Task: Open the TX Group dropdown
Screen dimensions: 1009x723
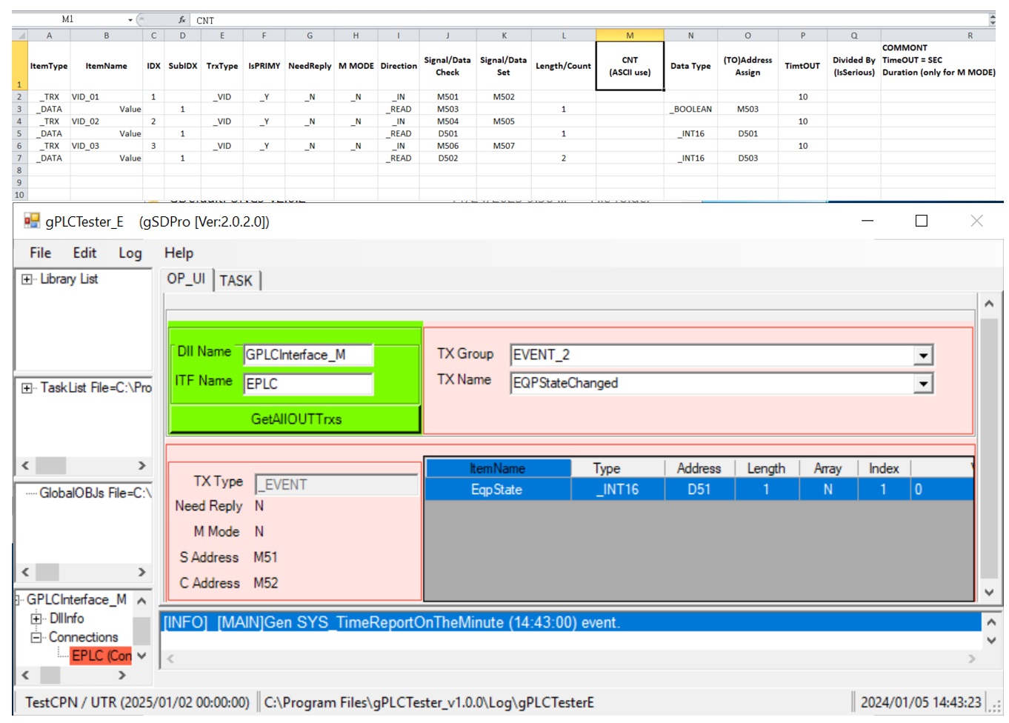Action: click(x=923, y=356)
